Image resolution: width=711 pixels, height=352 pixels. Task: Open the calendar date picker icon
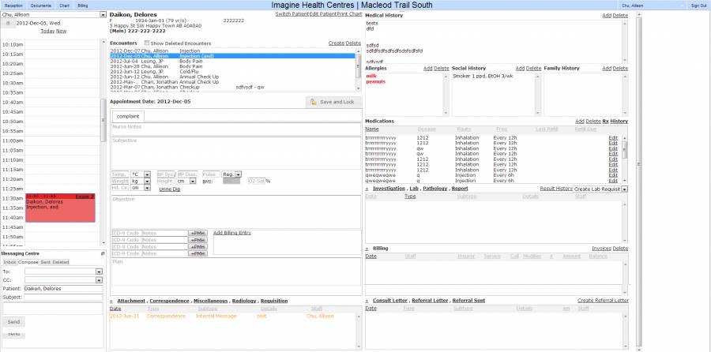8,23
